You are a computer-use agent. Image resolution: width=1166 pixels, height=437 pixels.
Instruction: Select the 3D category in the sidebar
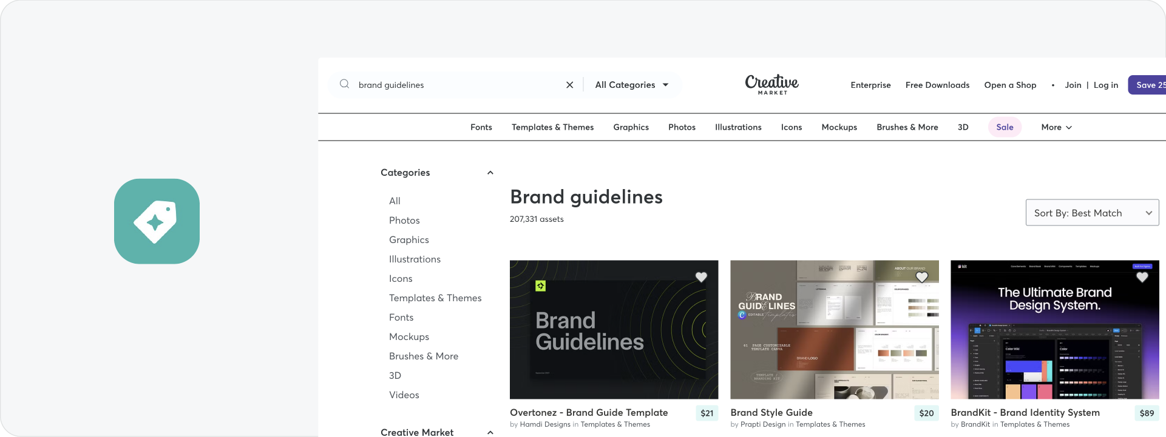tap(395, 375)
